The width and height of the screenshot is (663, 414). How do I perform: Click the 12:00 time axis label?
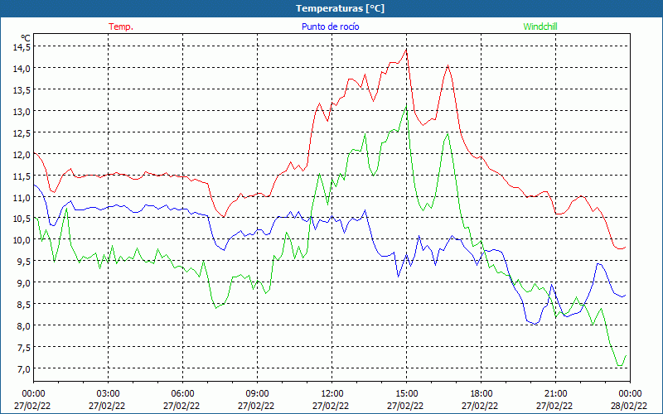(x=332, y=393)
